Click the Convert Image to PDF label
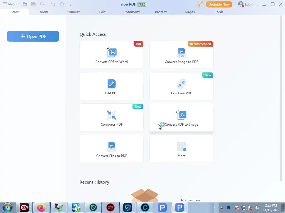Viewport: 285px width, 213px height. coord(181,62)
